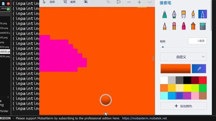This screenshot has width=216, height=121.
Task: Pick the dark gray color swatch
Action: tap(179, 80)
